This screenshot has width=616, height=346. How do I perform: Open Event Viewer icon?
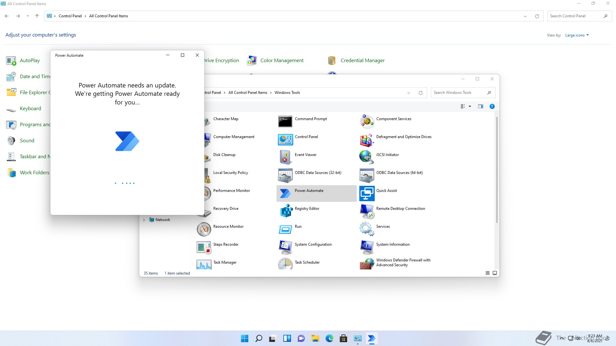click(x=285, y=157)
